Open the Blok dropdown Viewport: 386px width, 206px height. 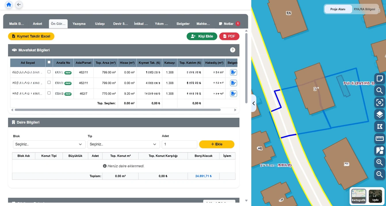pos(49,144)
